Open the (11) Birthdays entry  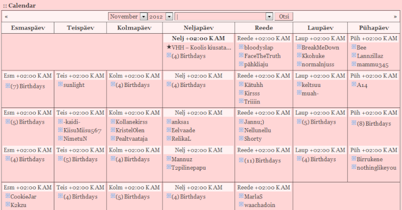click(x=263, y=161)
